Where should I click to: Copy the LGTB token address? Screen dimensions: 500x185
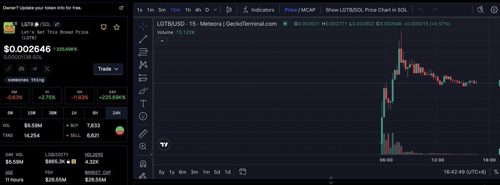click(x=36, y=25)
